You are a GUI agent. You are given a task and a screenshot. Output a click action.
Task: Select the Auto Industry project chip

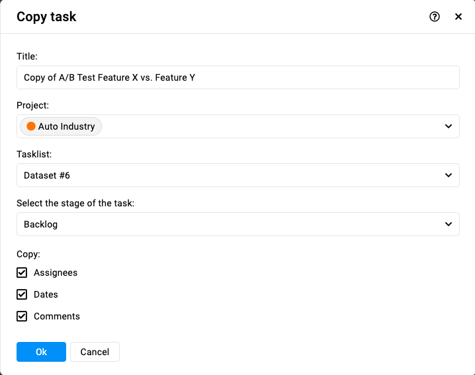[x=61, y=126]
